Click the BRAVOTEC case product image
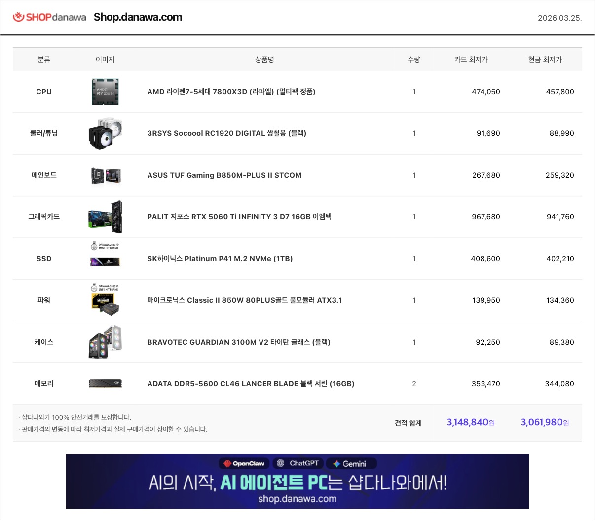The image size is (595, 521). click(x=105, y=342)
